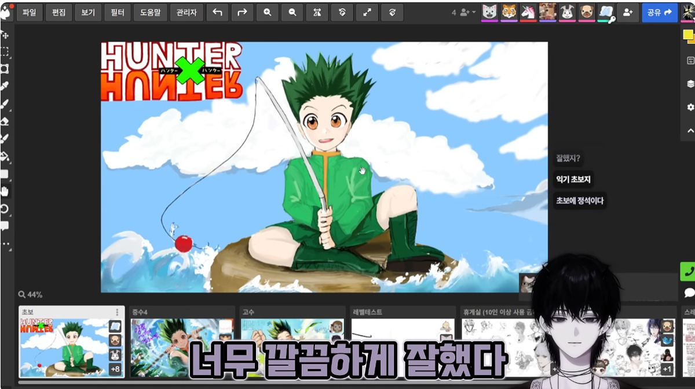Click the gray cat participant avatar

489,12
